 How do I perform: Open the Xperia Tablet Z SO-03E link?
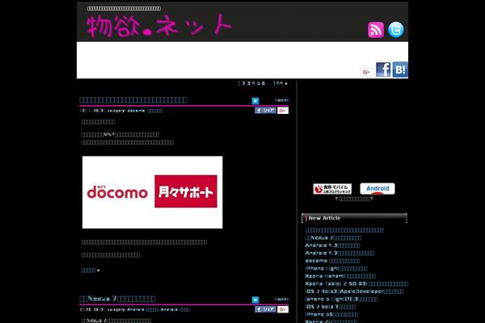pos(356,283)
